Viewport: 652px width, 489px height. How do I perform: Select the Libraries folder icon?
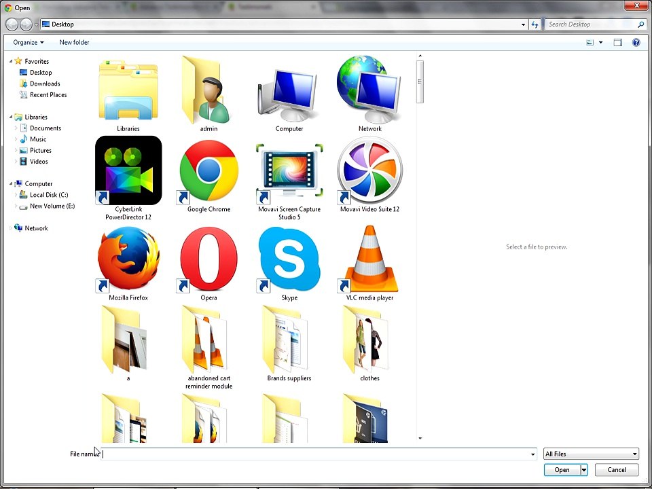point(128,90)
